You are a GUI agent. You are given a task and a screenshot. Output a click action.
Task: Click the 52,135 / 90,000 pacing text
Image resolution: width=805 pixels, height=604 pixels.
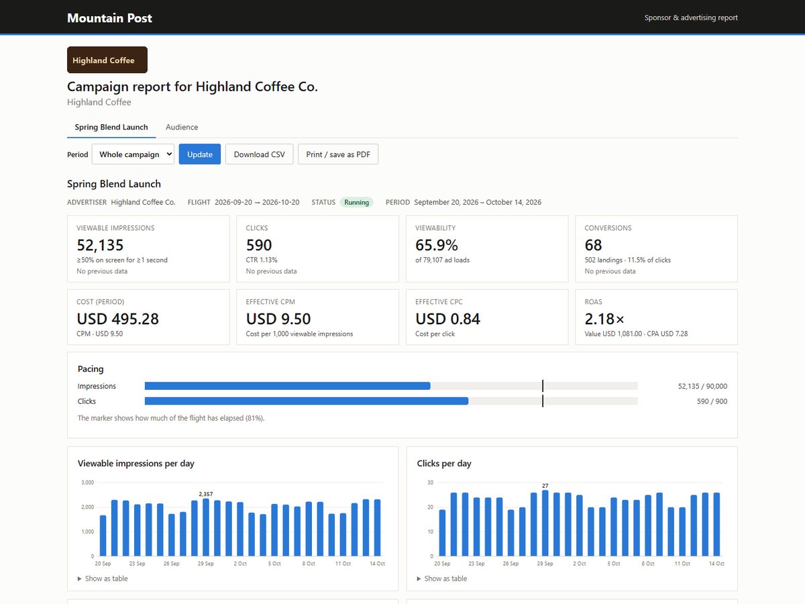pos(702,386)
